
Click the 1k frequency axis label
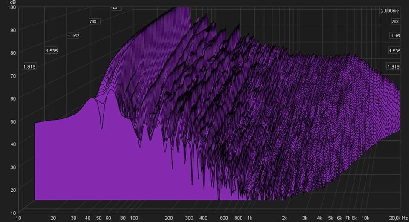[x=250, y=218]
